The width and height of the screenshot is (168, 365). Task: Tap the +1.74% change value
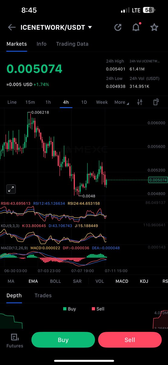(41, 84)
